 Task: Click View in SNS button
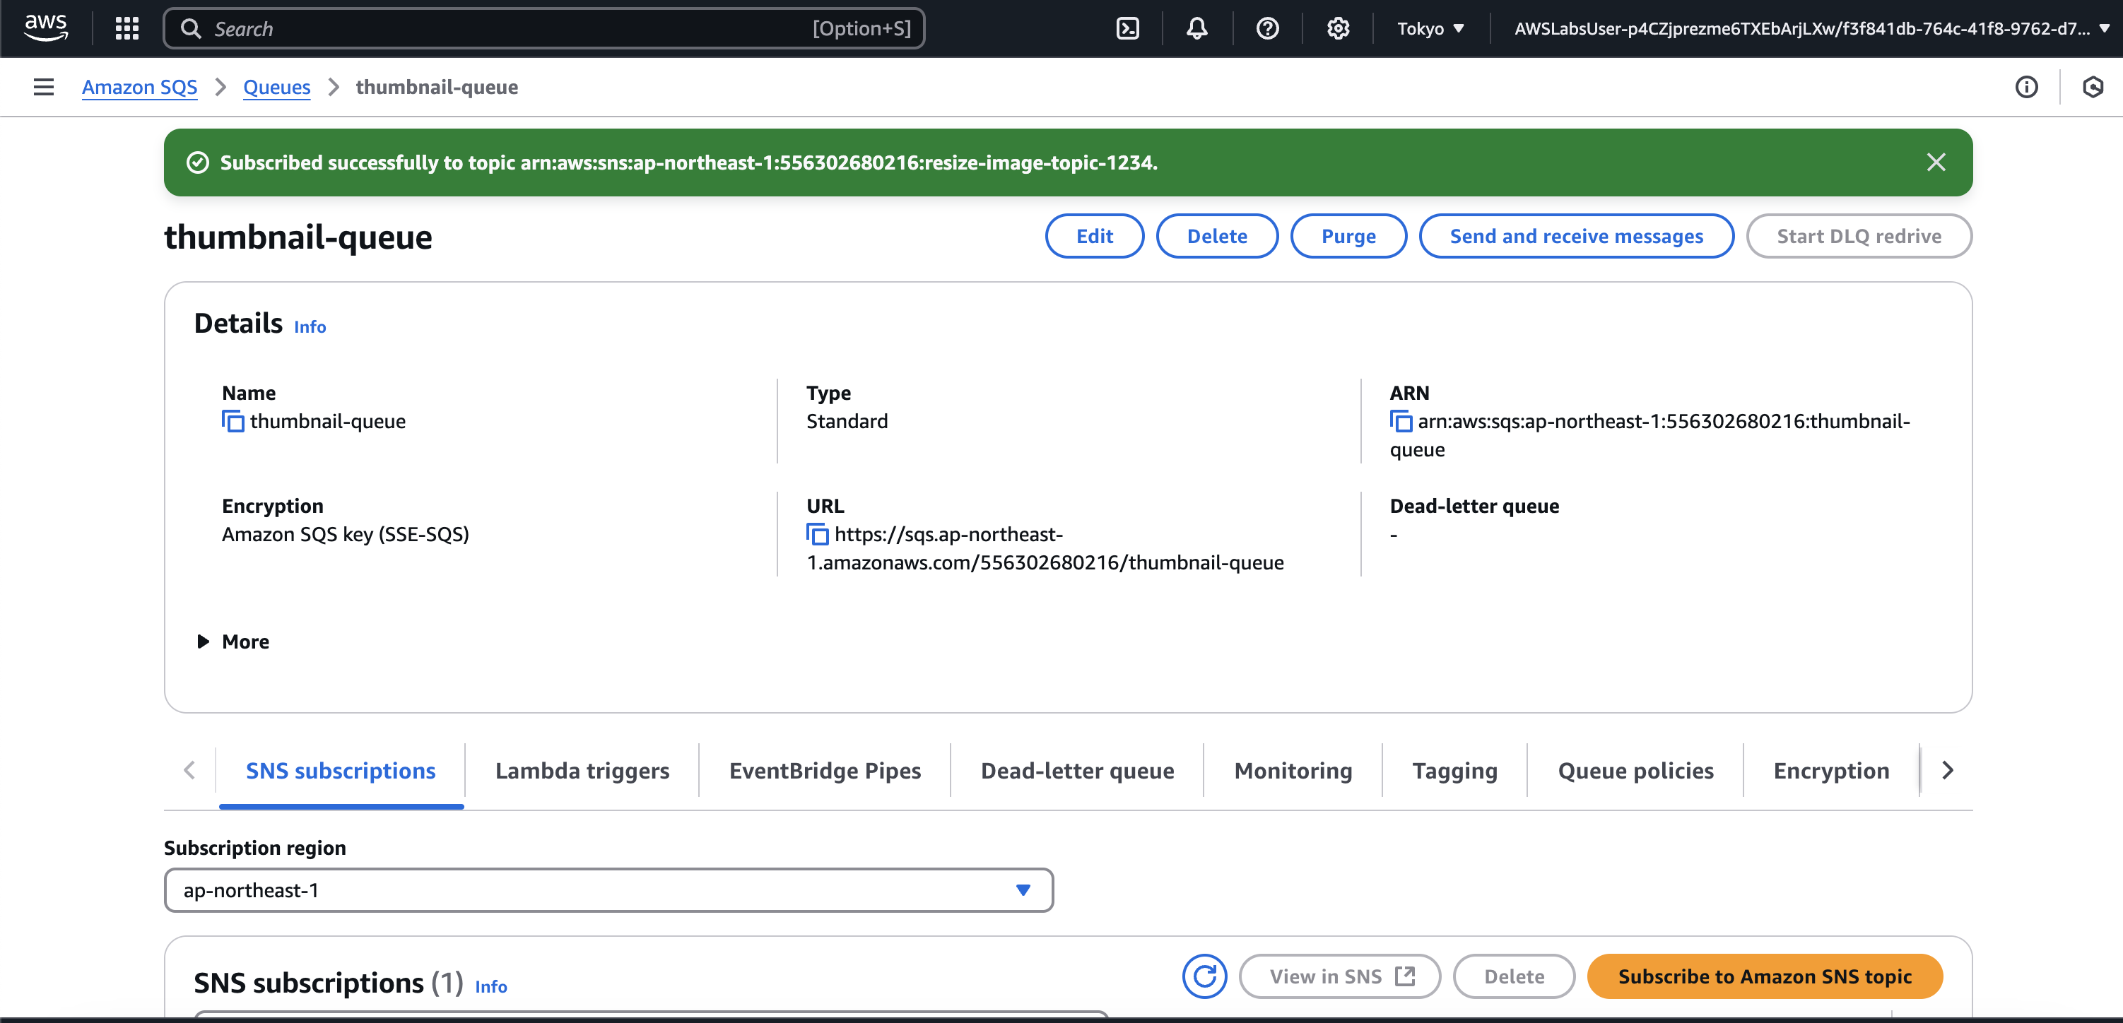click(1340, 977)
